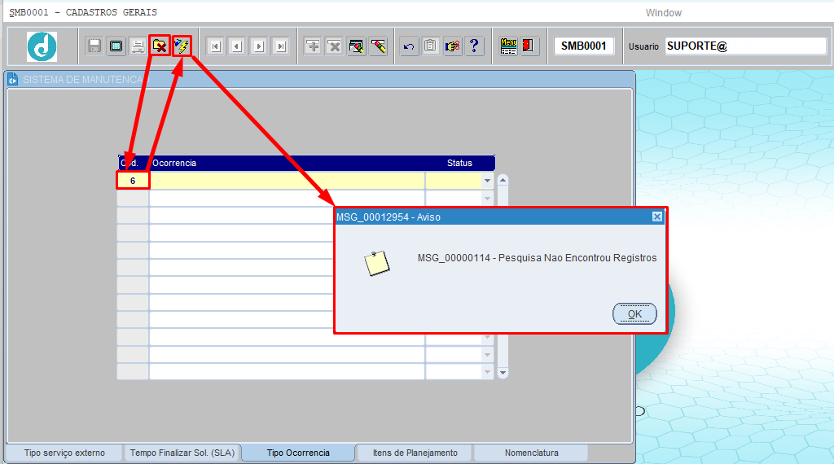The height and width of the screenshot is (464, 834).
Task: Expand the Status dropdown in last row
Action: point(487,372)
